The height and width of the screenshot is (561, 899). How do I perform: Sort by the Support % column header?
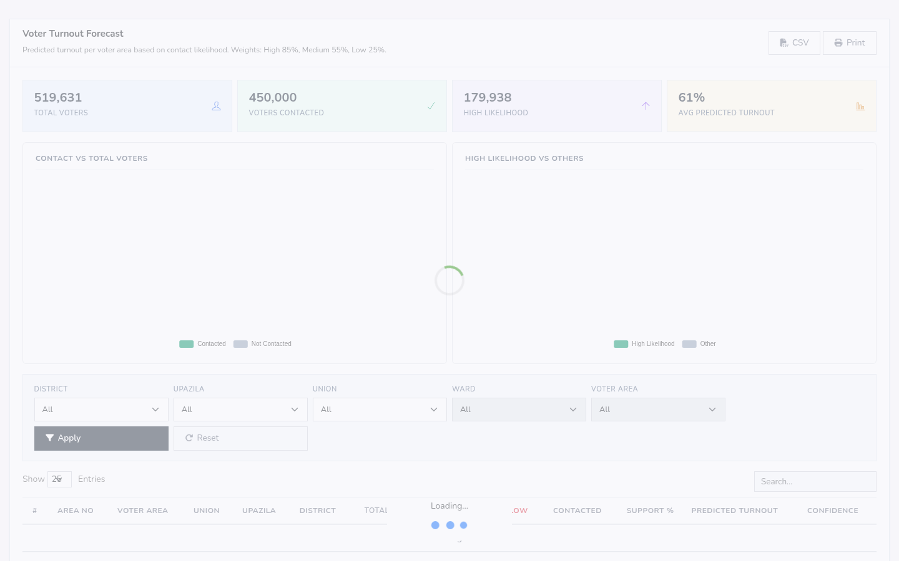tap(650, 511)
